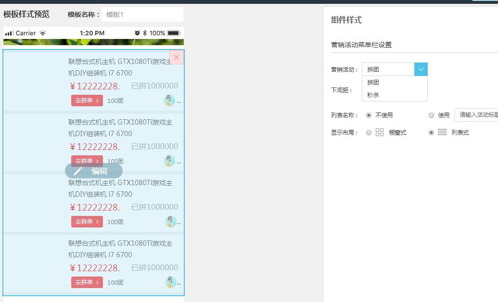The image size is (498, 302).
Task: Choose the 橱窗式 display layout radio button
Action: [x=369, y=133]
